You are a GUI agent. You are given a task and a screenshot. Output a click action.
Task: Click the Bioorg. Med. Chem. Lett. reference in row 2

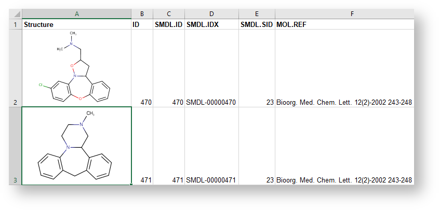click(x=344, y=103)
